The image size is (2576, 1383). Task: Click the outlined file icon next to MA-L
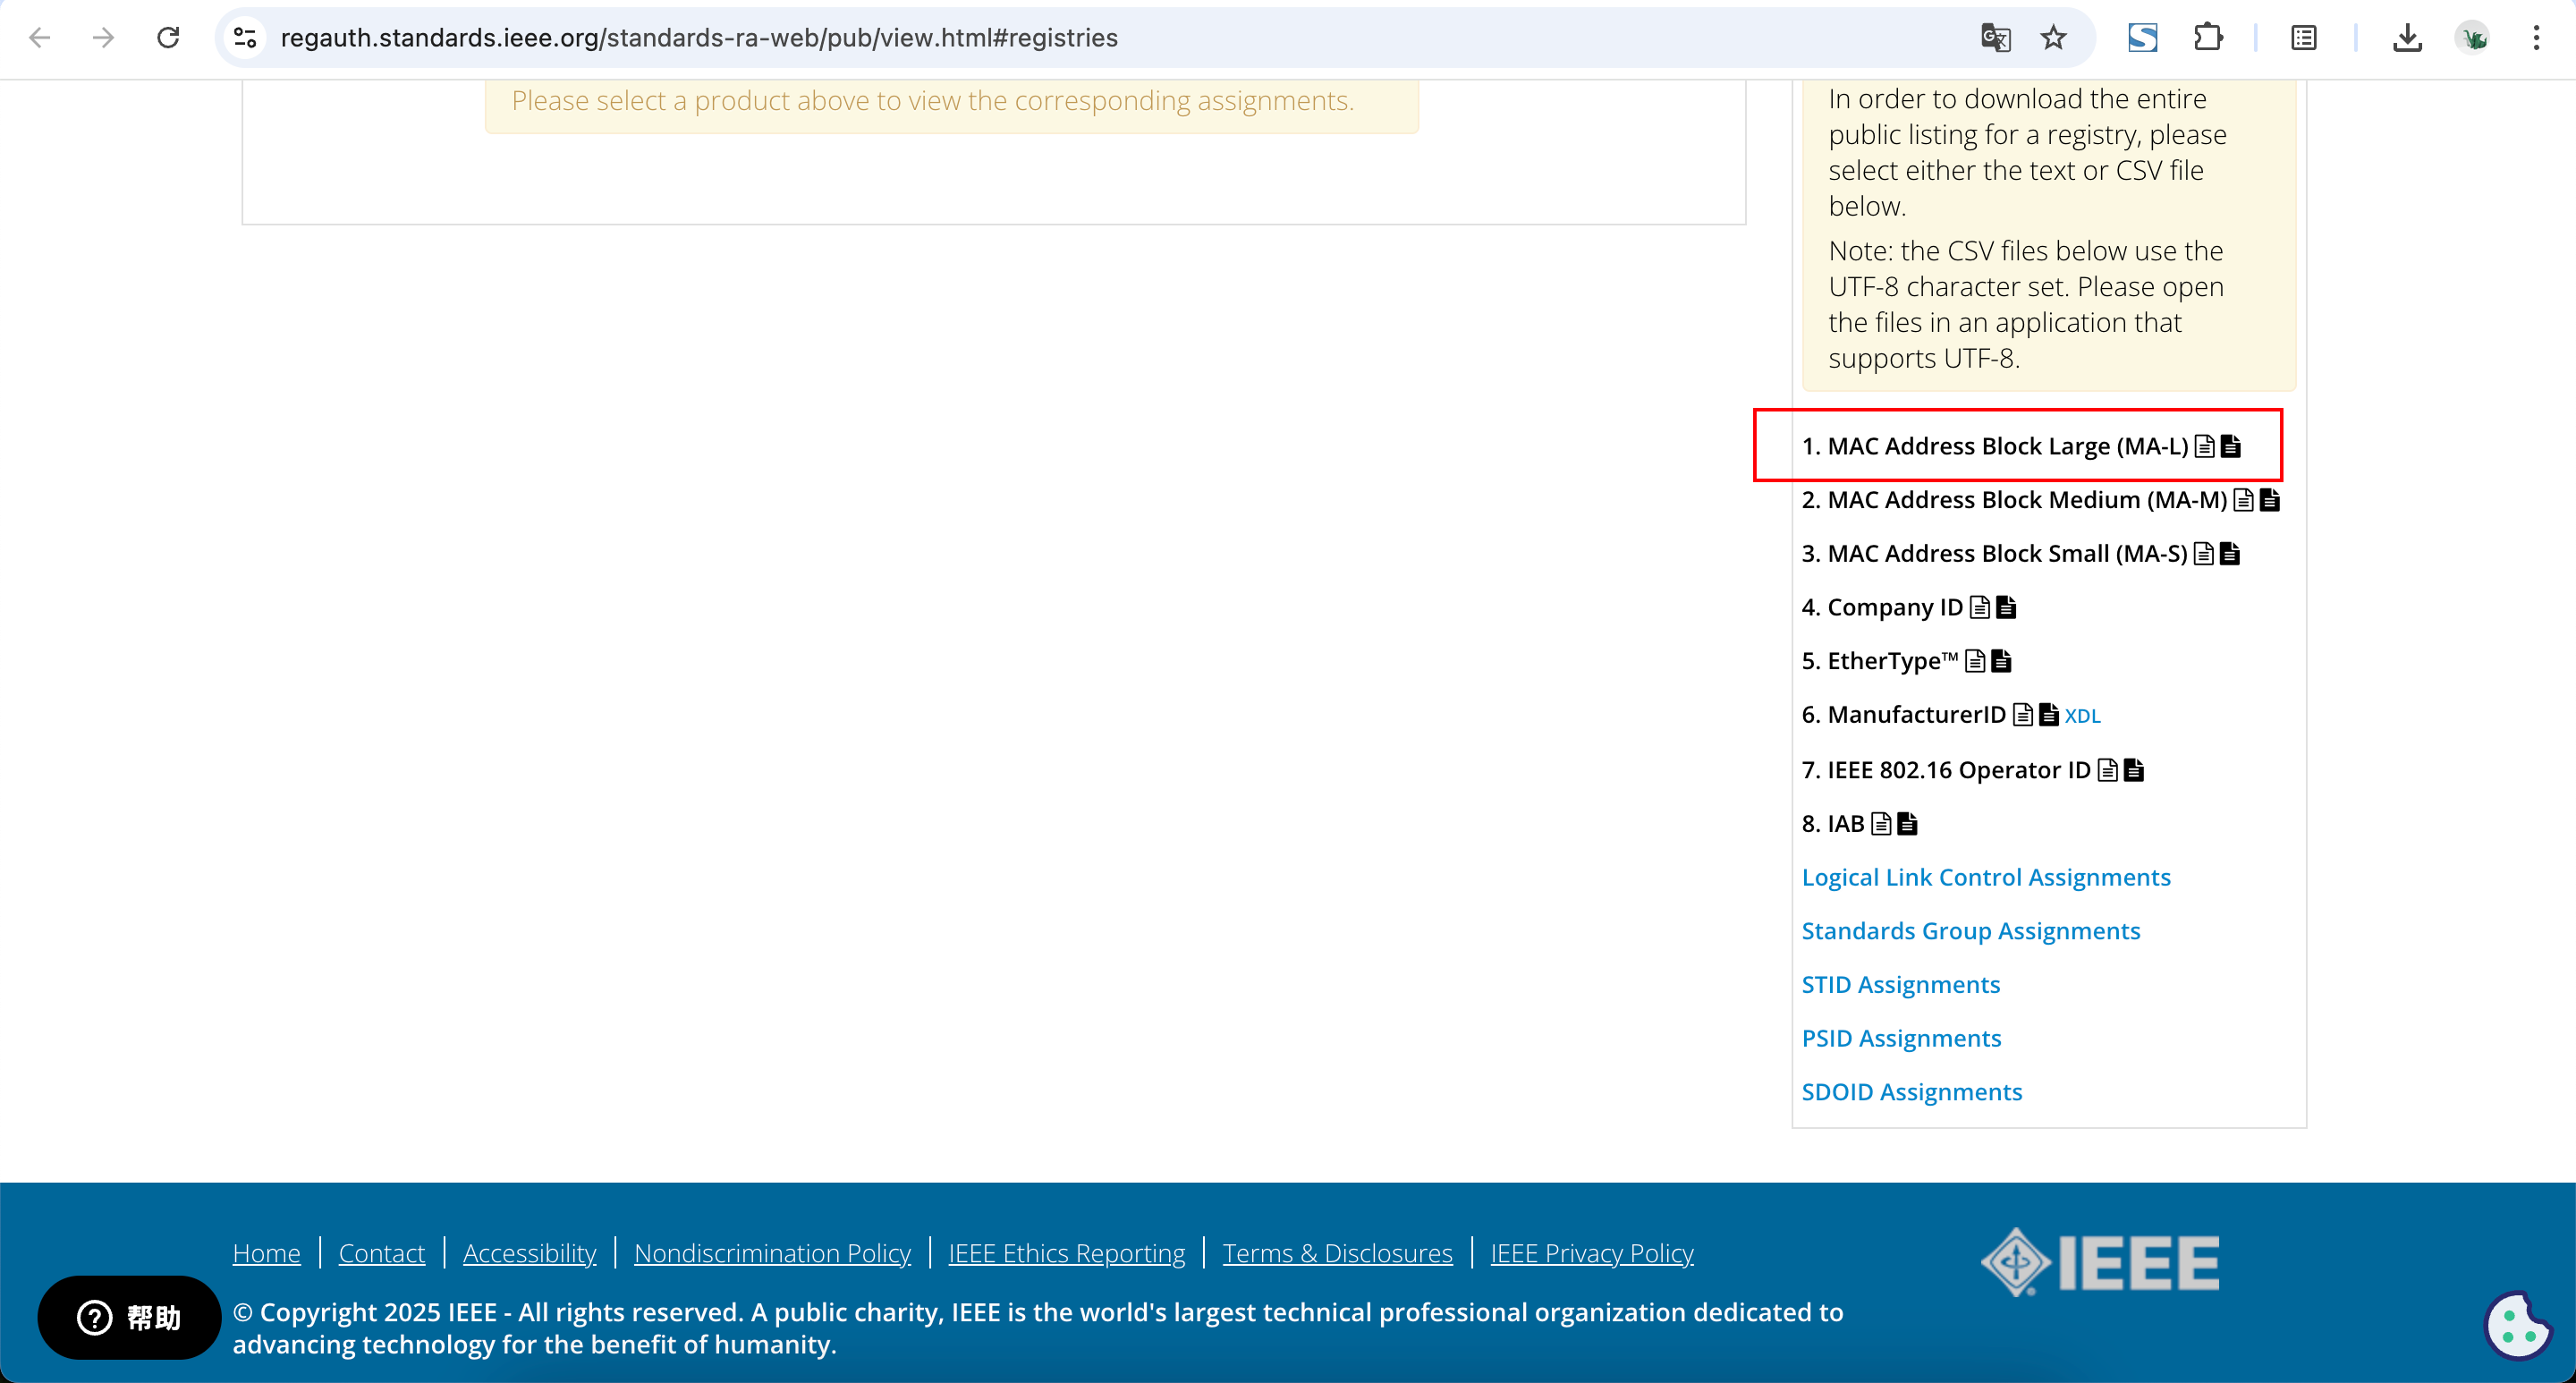[x=2204, y=446]
